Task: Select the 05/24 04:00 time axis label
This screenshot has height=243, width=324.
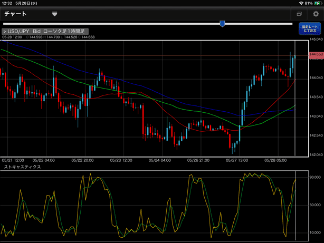Action: [x=159, y=160]
